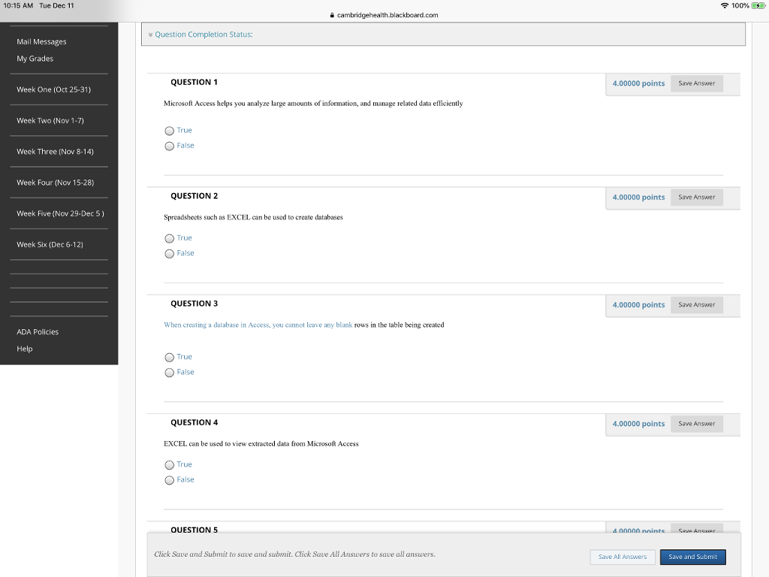The image size is (769, 577).
Task: Select True for Question 3
Action: click(x=169, y=357)
